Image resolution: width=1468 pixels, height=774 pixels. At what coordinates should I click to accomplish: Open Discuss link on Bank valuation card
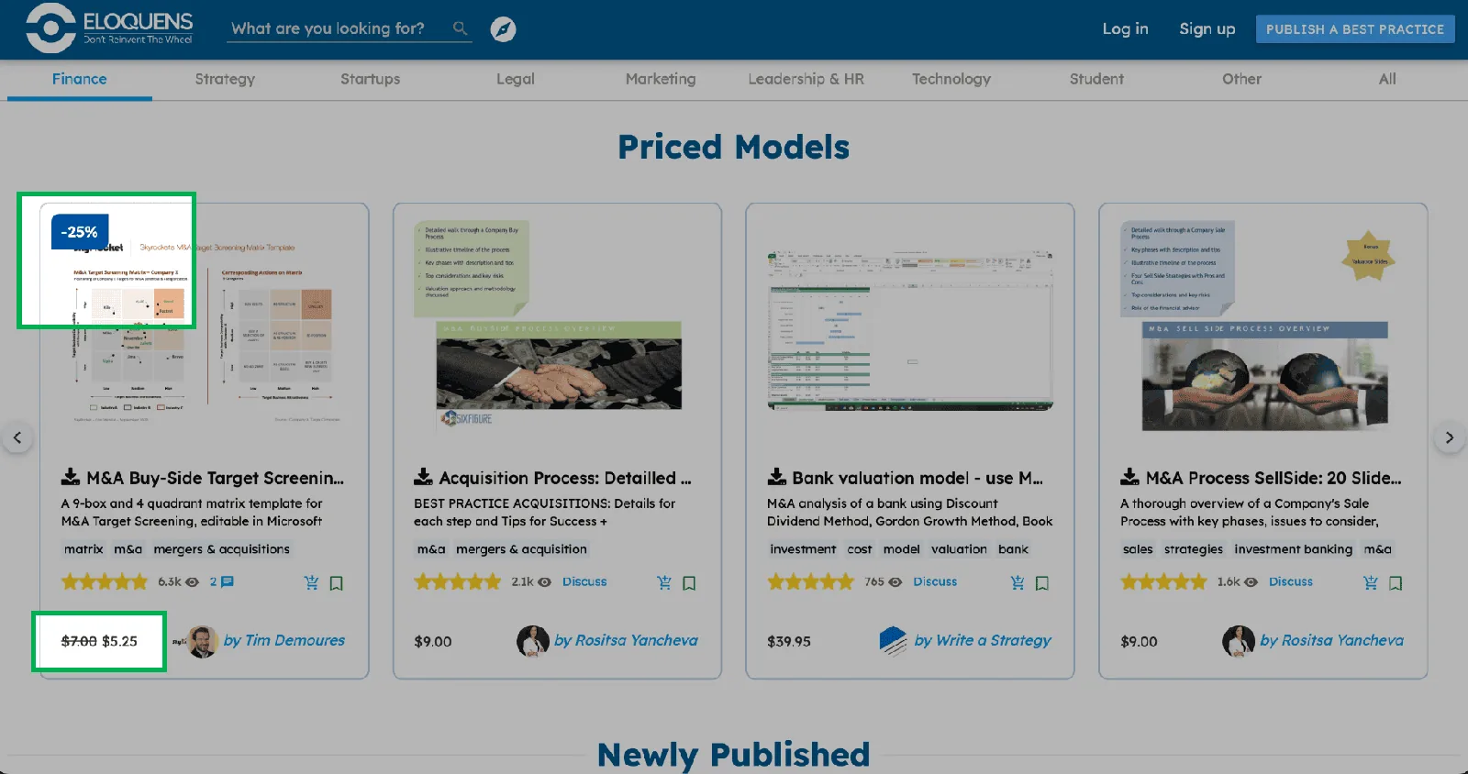tap(935, 581)
